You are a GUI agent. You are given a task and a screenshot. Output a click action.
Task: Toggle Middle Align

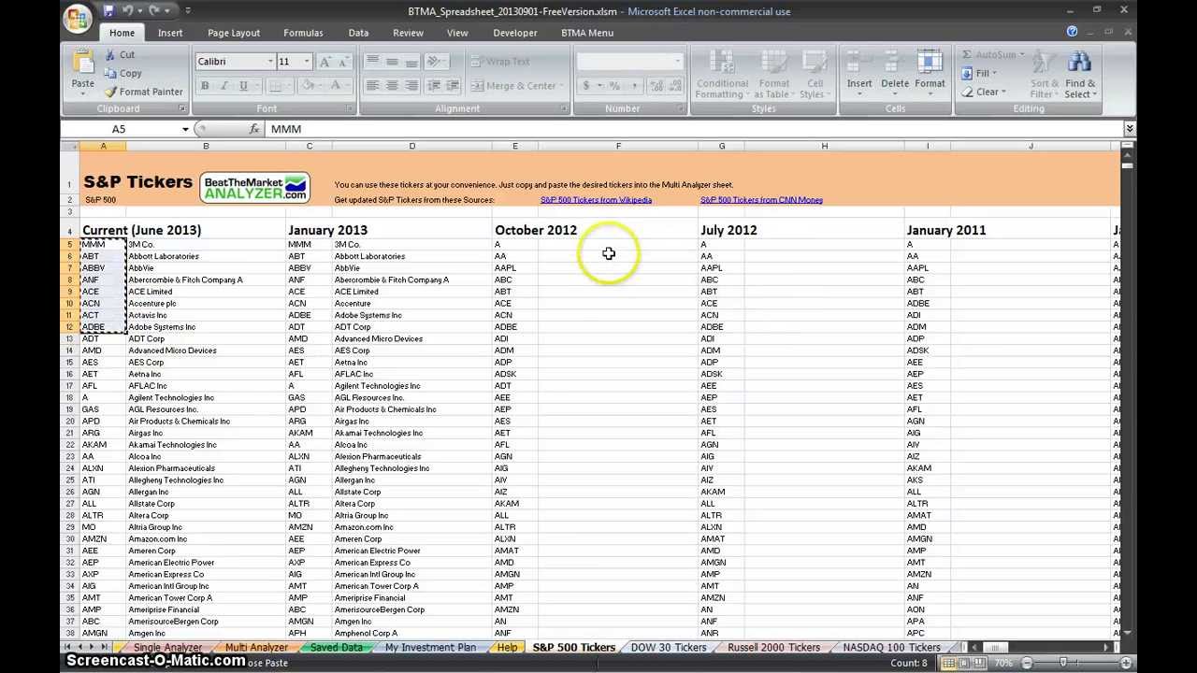click(x=392, y=62)
